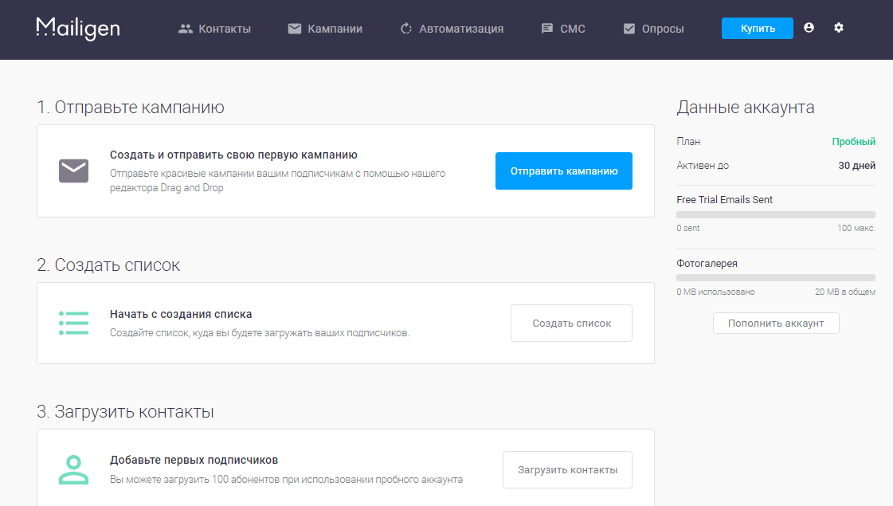Click the gray envelope campaign card icon
The image size is (893, 506).
73,171
